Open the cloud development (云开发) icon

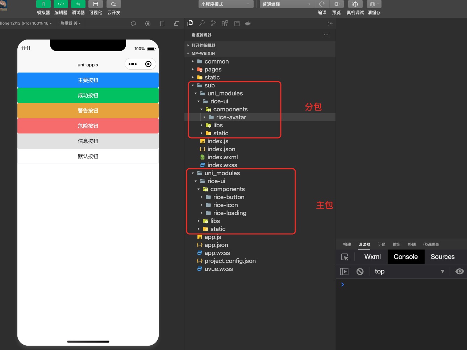pyautogui.click(x=113, y=4)
